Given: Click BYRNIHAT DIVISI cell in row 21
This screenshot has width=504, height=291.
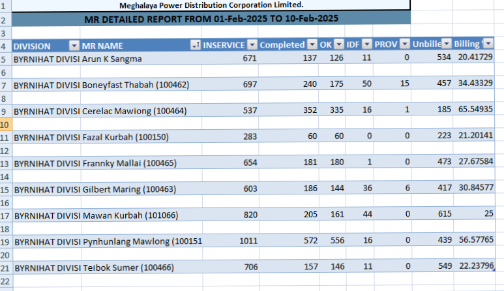Looking at the screenshot, I should click(47, 268).
